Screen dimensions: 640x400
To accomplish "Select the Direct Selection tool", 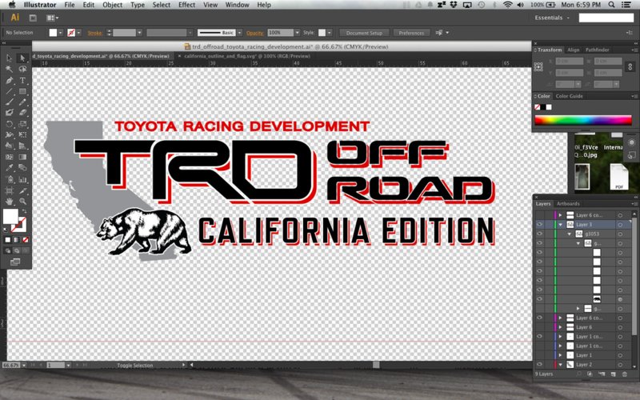I will pyautogui.click(x=22, y=58).
